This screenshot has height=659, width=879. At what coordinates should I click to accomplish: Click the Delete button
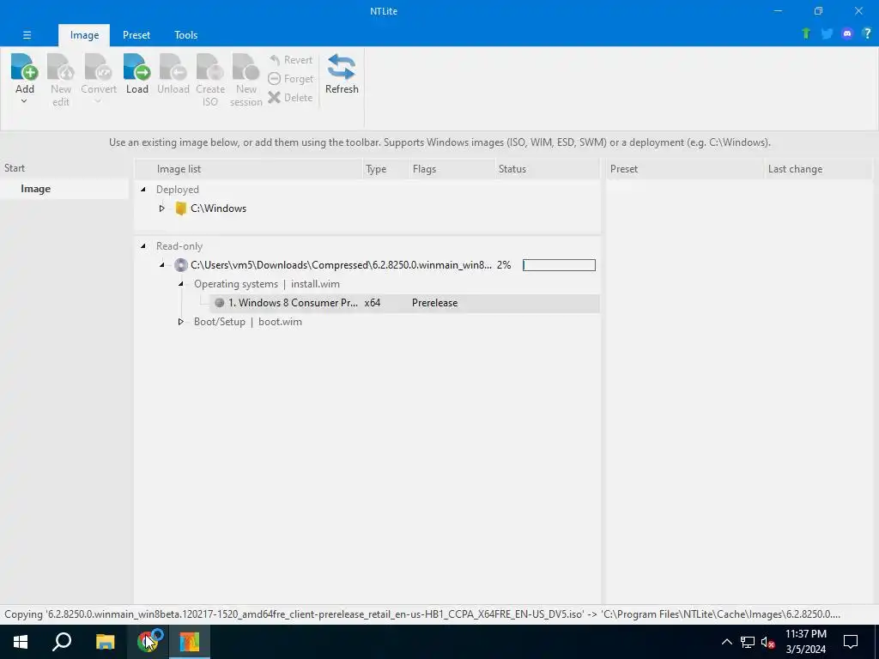(290, 98)
